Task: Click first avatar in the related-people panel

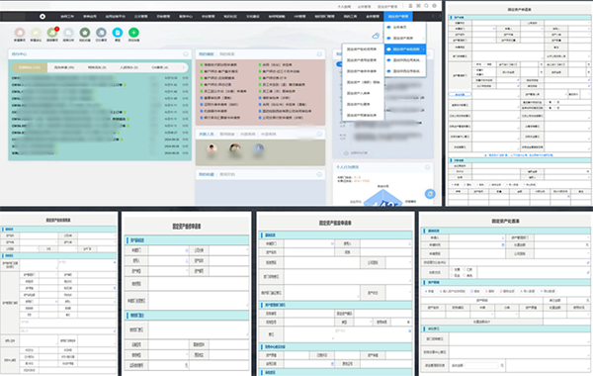Action: (x=212, y=148)
